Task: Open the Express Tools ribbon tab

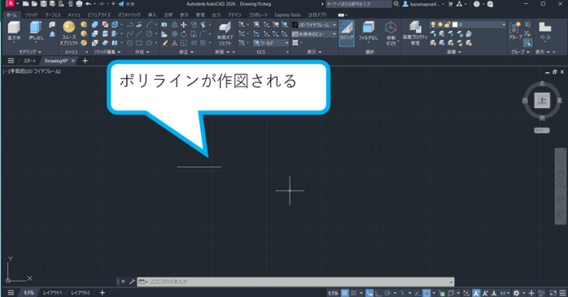Action: 287,15
